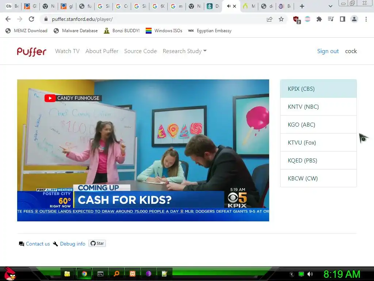374x281 pixels.
Task: Open the Malware Database bookmark
Action: (76, 31)
